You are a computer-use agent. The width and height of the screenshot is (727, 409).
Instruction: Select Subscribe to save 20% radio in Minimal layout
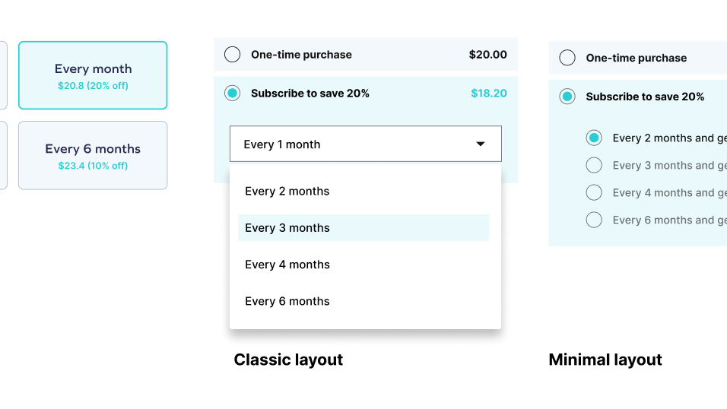(567, 97)
